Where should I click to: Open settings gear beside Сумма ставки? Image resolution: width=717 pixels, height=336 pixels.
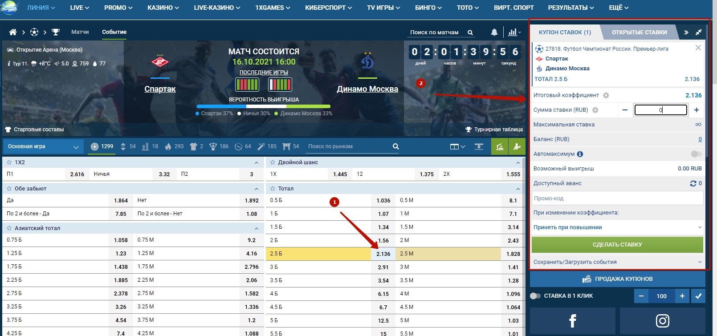click(x=595, y=110)
